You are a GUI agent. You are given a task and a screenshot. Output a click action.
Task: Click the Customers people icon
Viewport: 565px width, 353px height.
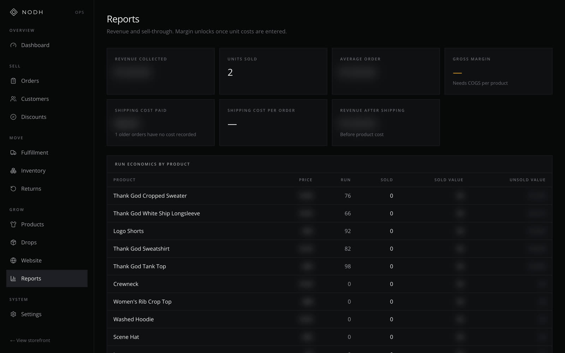click(13, 99)
